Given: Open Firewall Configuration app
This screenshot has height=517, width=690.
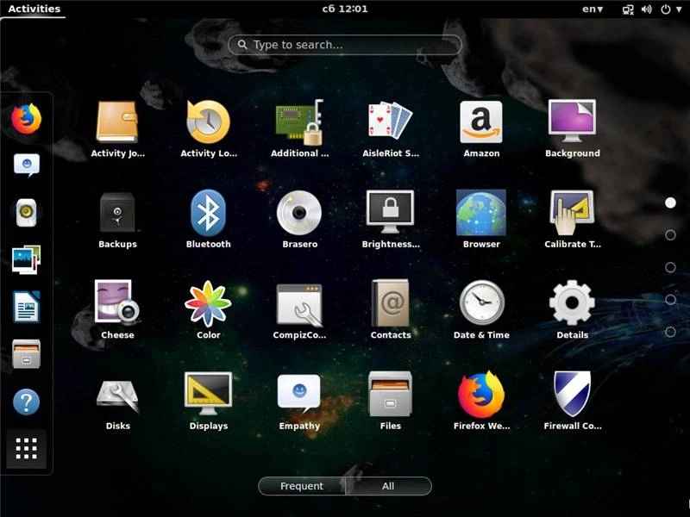Looking at the screenshot, I should pyautogui.click(x=573, y=401).
